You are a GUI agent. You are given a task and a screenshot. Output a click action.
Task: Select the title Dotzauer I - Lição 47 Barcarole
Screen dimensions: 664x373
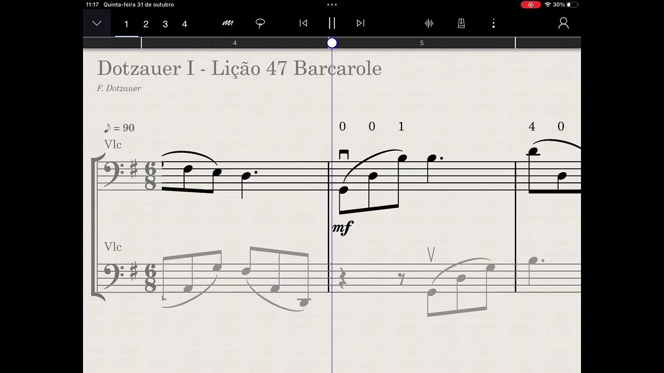click(239, 68)
